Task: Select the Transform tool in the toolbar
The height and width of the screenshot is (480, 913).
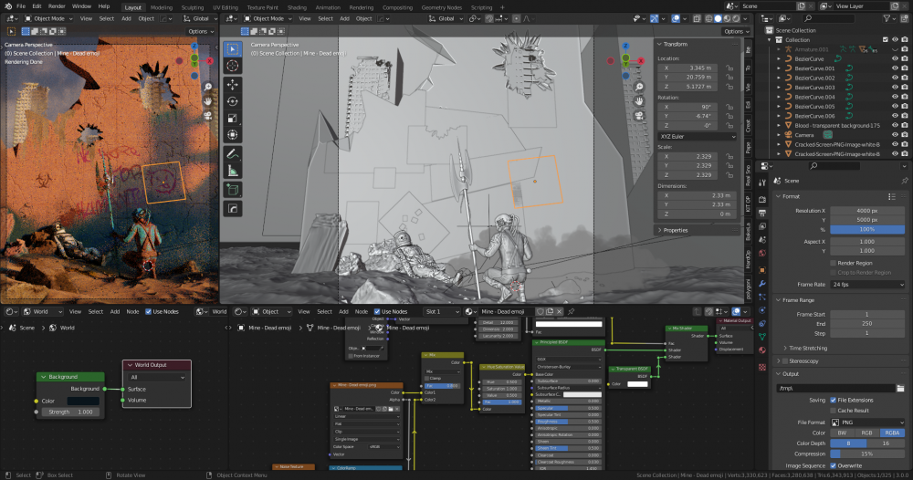Action: tap(232, 135)
